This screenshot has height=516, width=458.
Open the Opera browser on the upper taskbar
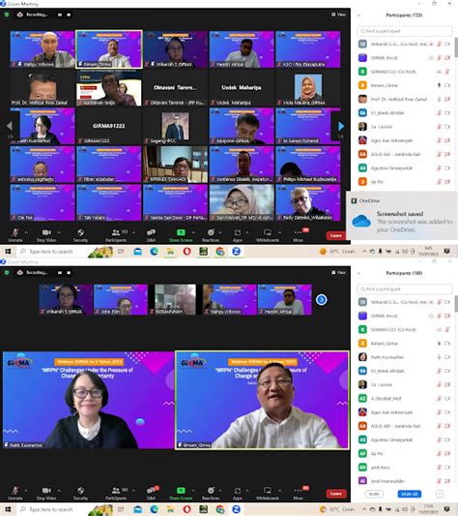click(x=186, y=252)
